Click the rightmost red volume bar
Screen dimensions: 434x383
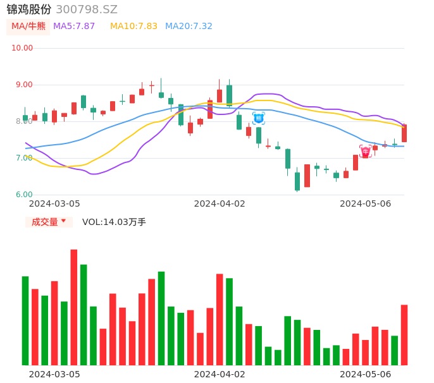coord(404,335)
